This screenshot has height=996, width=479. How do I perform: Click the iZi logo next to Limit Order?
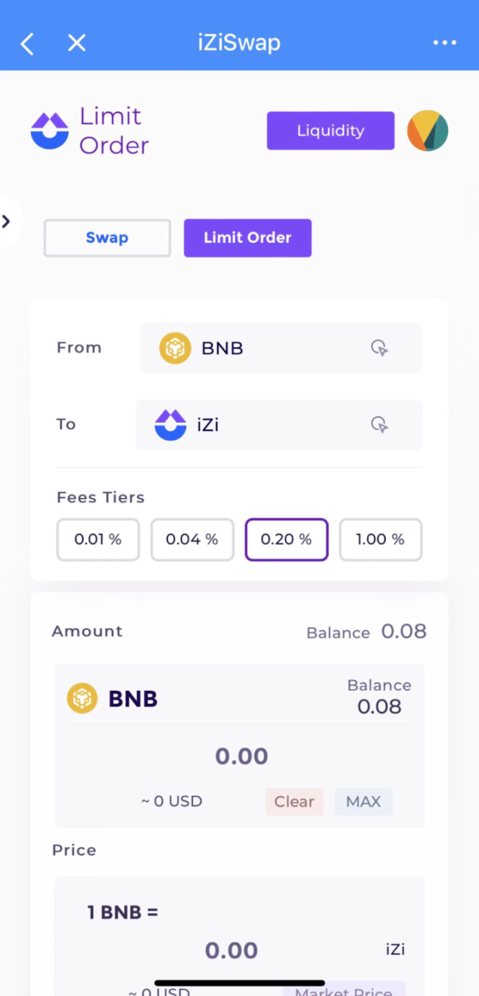point(49,130)
